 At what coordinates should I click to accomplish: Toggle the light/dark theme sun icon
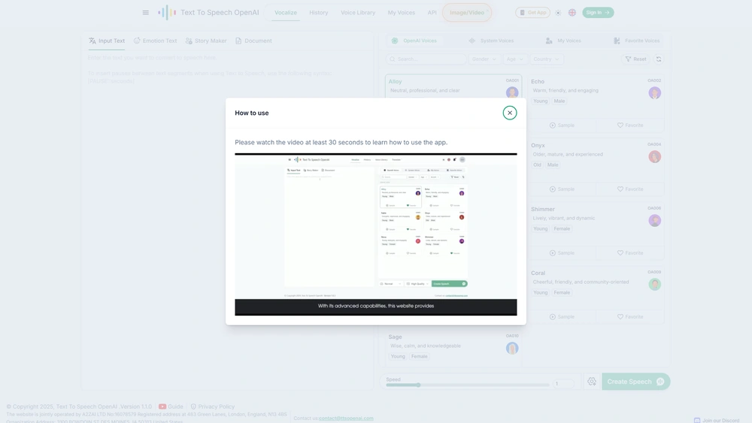pyautogui.click(x=558, y=13)
